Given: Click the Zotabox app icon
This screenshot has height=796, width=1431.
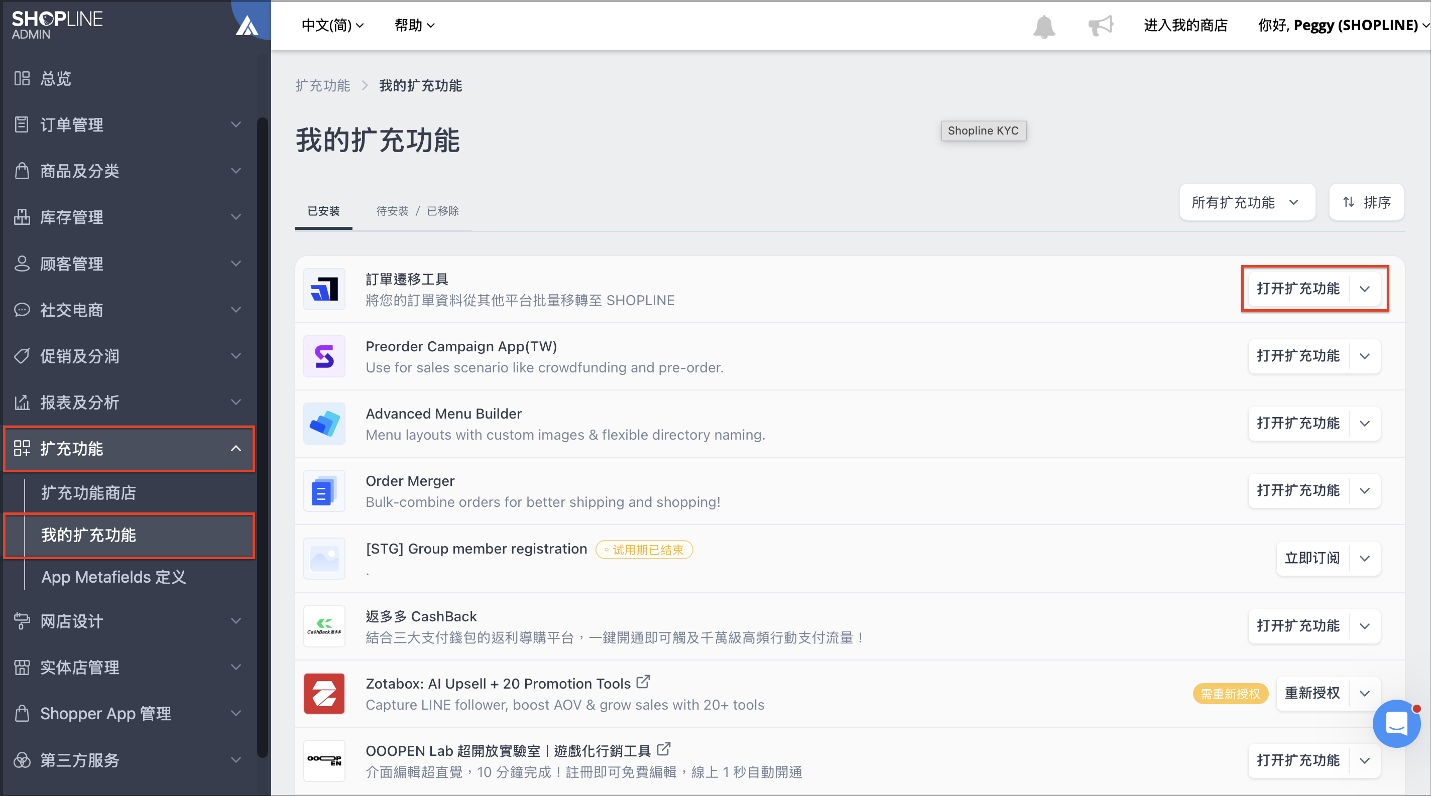Looking at the screenshot, I should click(324, 693).
